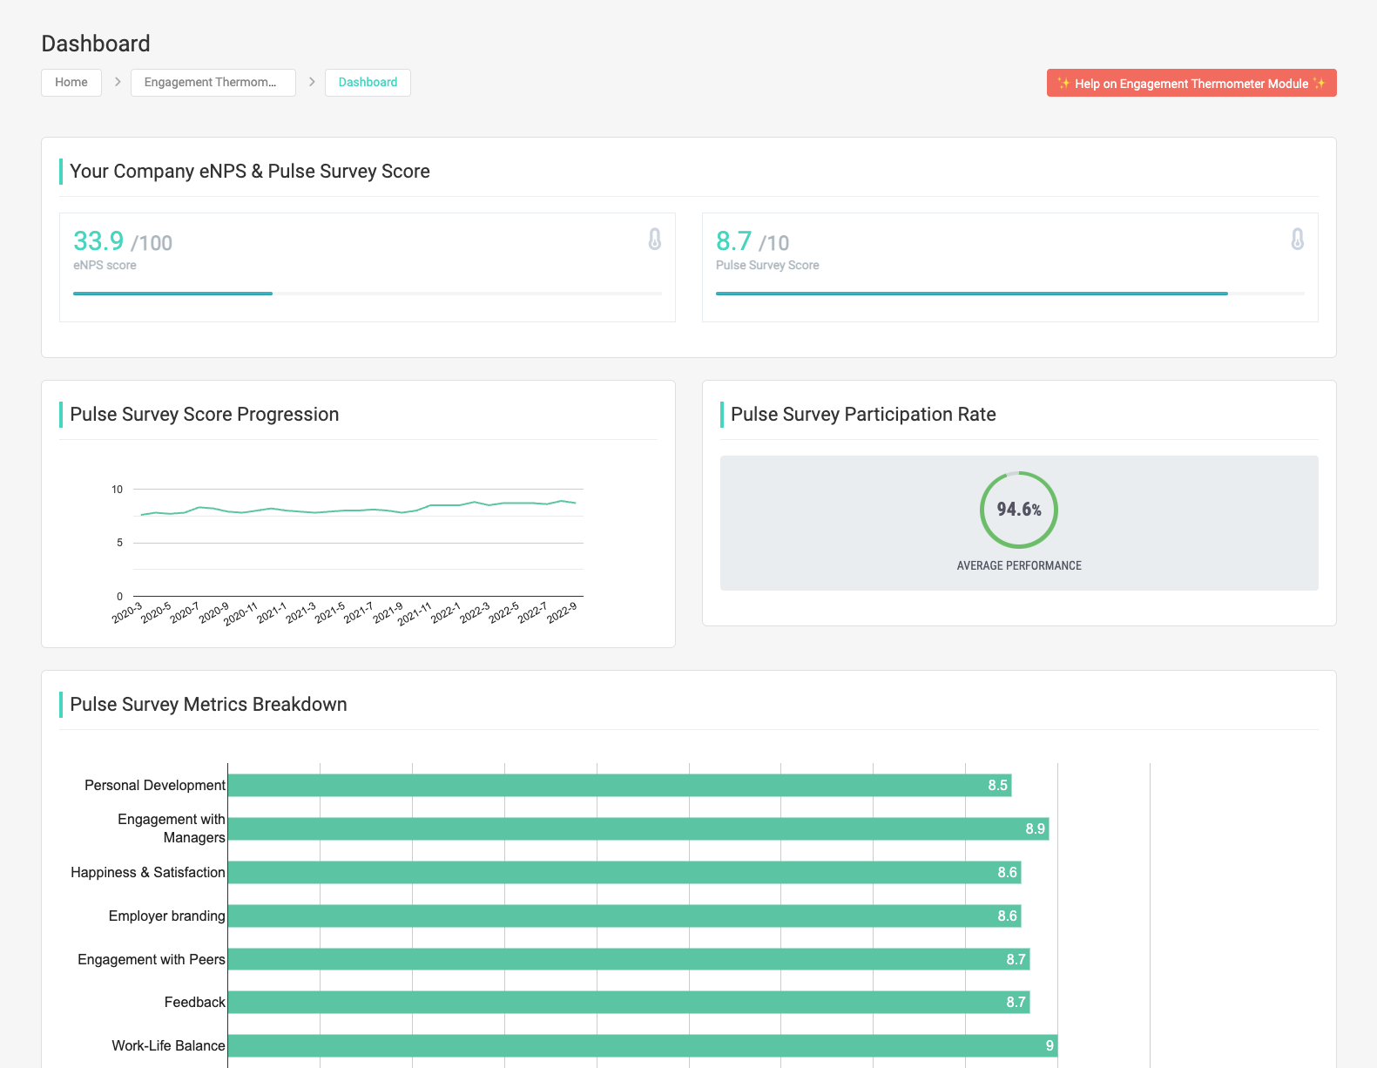Click the Pulse Survey Score caption
The width and height of the screenshot is (1377, 1068).
point(767,265)
